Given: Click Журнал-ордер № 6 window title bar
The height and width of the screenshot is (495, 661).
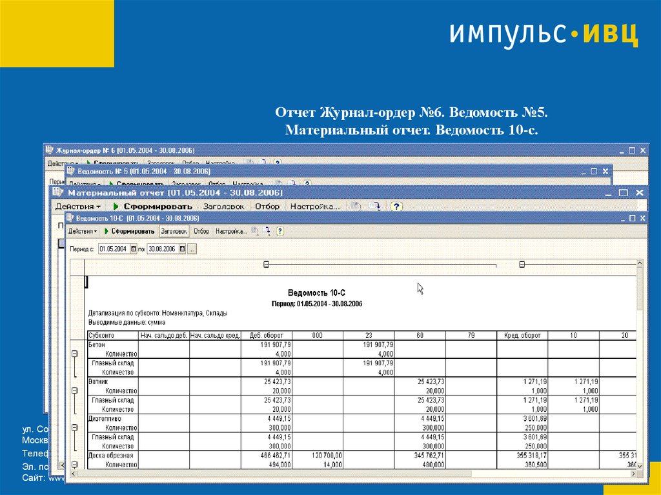Looking at the screenshot, I should click(x=346, y=150).
